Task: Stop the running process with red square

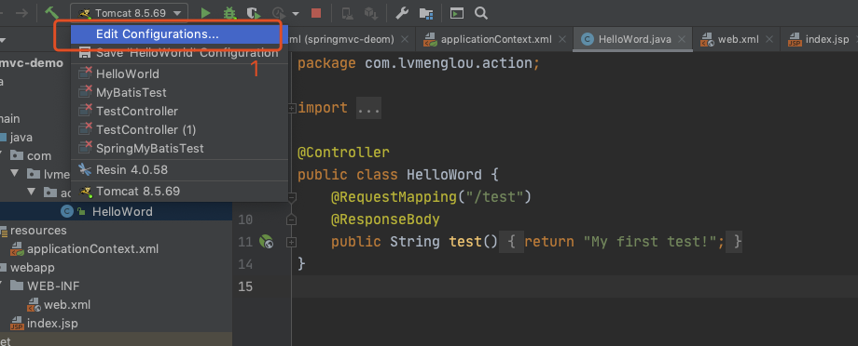Action: pyautogui.click(x=316, y=13)
